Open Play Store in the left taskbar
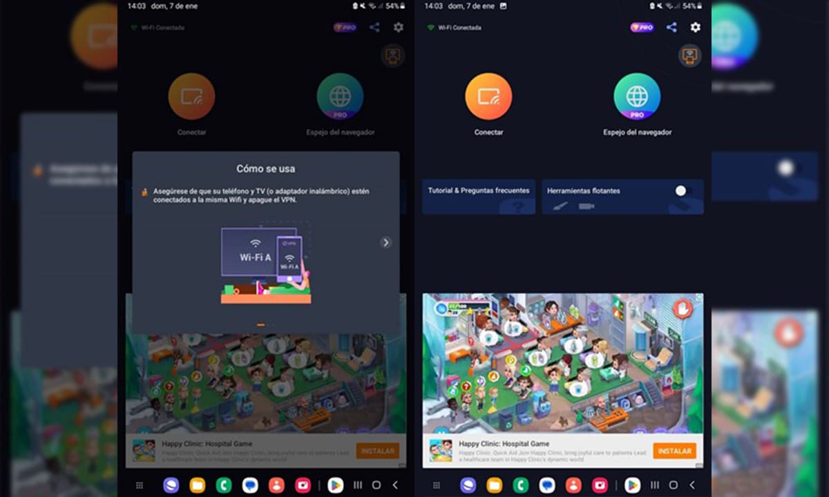829x497 pixels. point(336,485)
